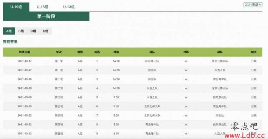Click date 2021-10-17 in match 1 row
This screenshot has width=268, height=139.
pos(25,61)
